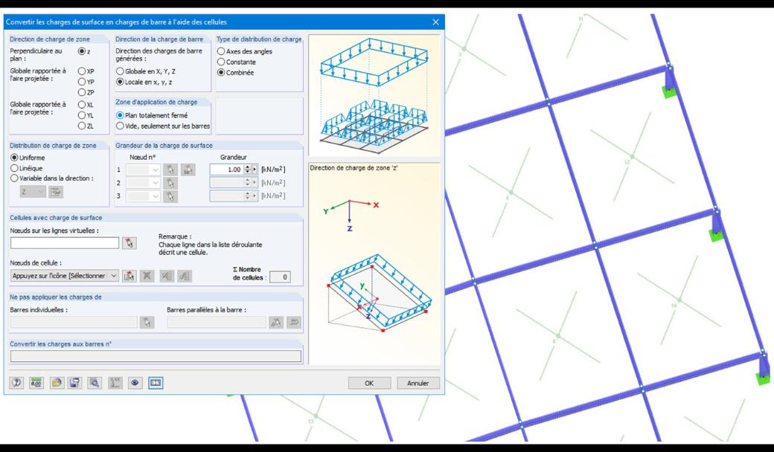Screen dimensions: 774x452
Task: Pick individual bars cursor icon
Action: [x=147, y=323]
